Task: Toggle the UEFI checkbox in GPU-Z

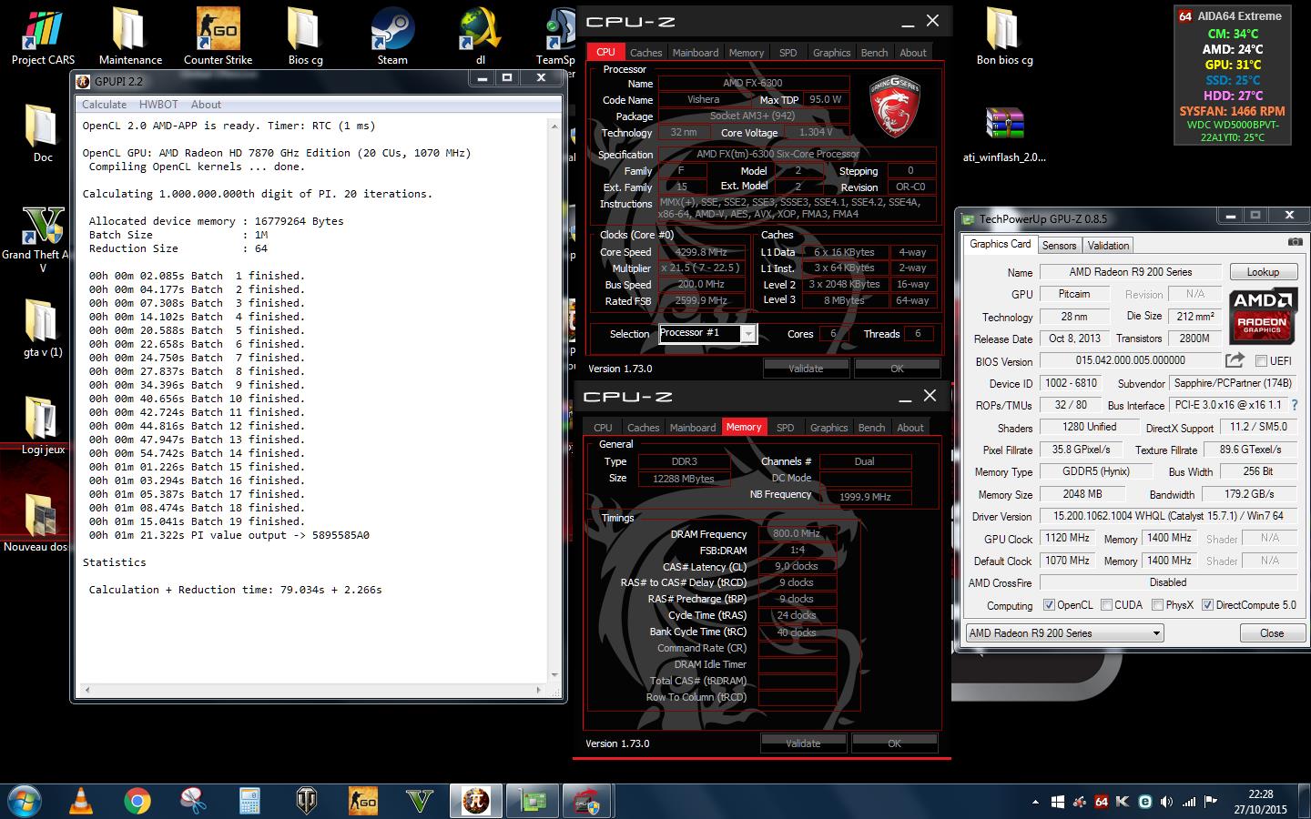Action: click(1261, 360)
